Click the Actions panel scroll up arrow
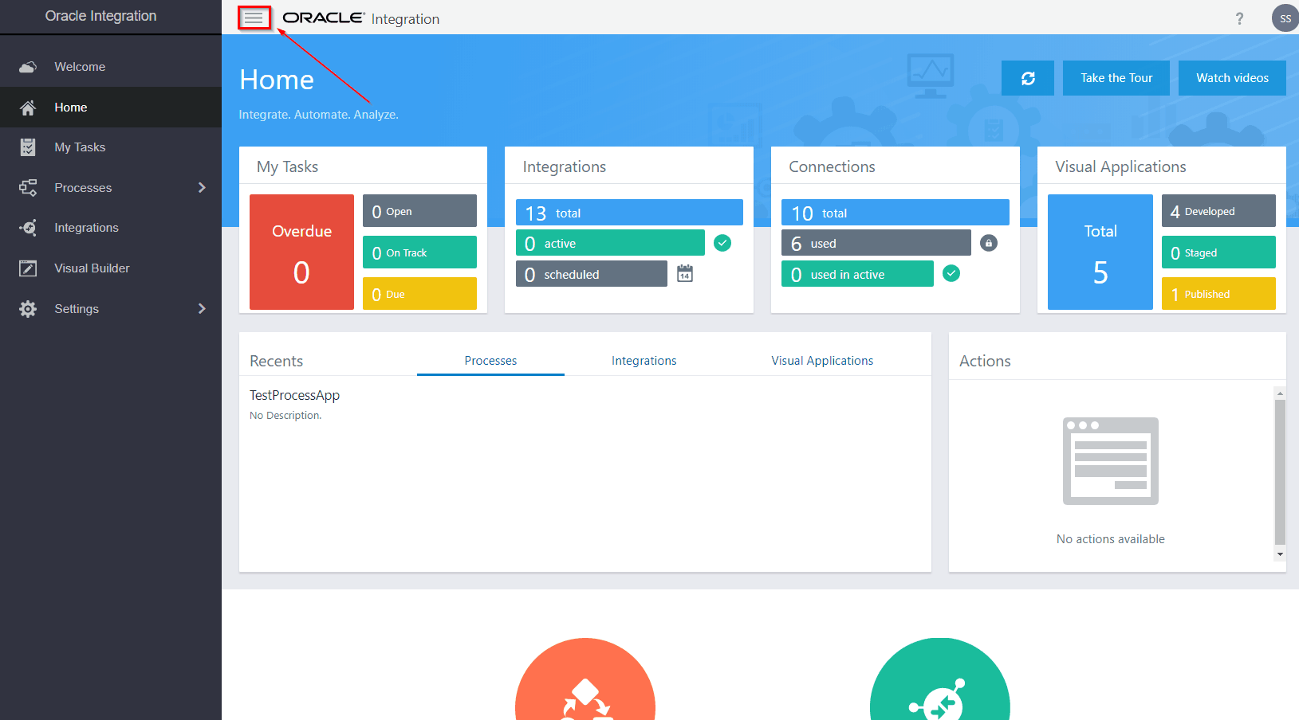The image size is (1299, 720). (1280, 393)
